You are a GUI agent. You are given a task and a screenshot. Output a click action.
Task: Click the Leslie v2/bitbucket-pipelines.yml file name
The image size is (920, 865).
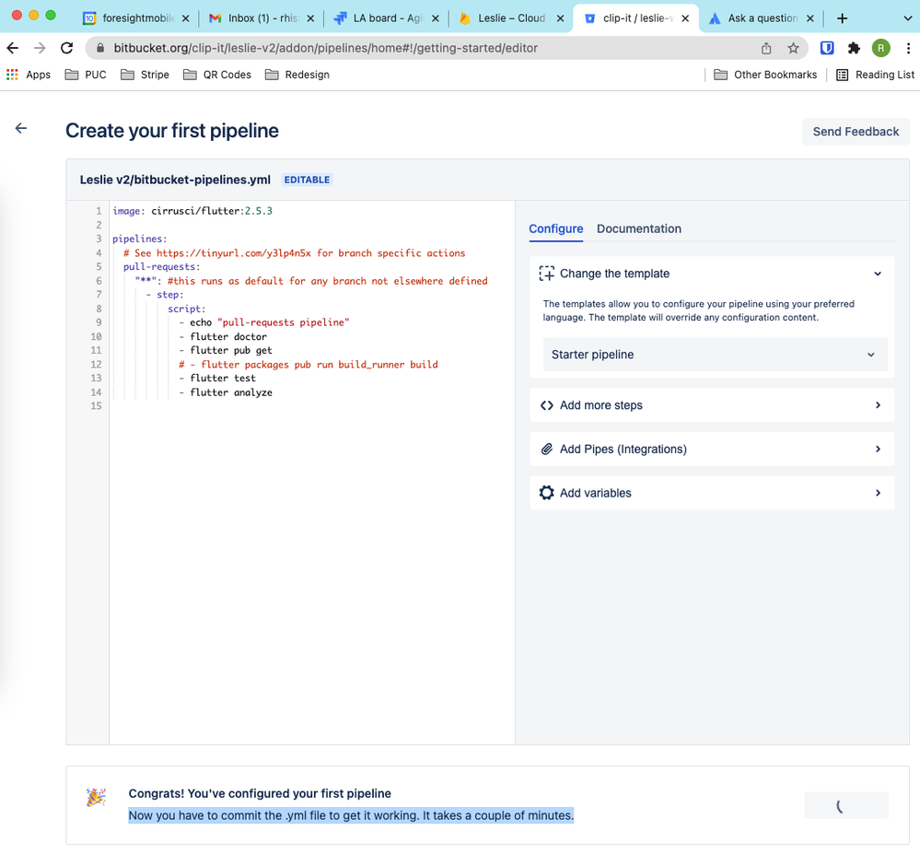(175, 180)
